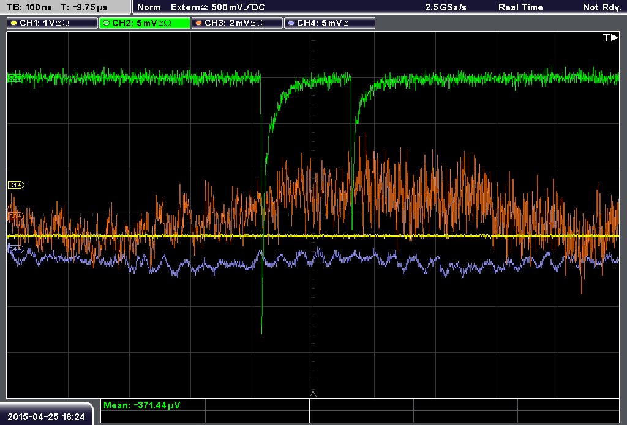Select the CH1: 1V channel tab

coord(53,23)
